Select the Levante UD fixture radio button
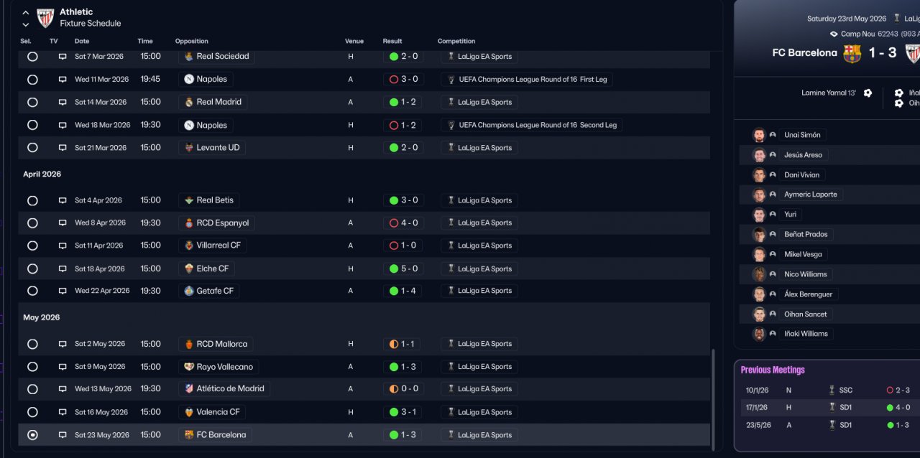 point(32,148)
